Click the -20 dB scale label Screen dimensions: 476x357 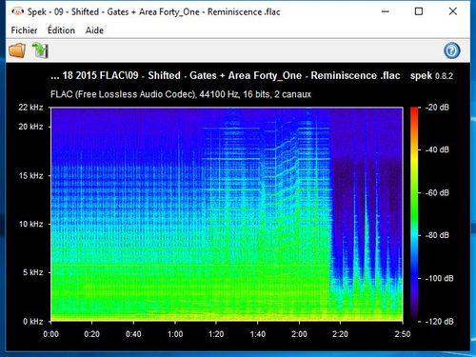tap(437, 108)
